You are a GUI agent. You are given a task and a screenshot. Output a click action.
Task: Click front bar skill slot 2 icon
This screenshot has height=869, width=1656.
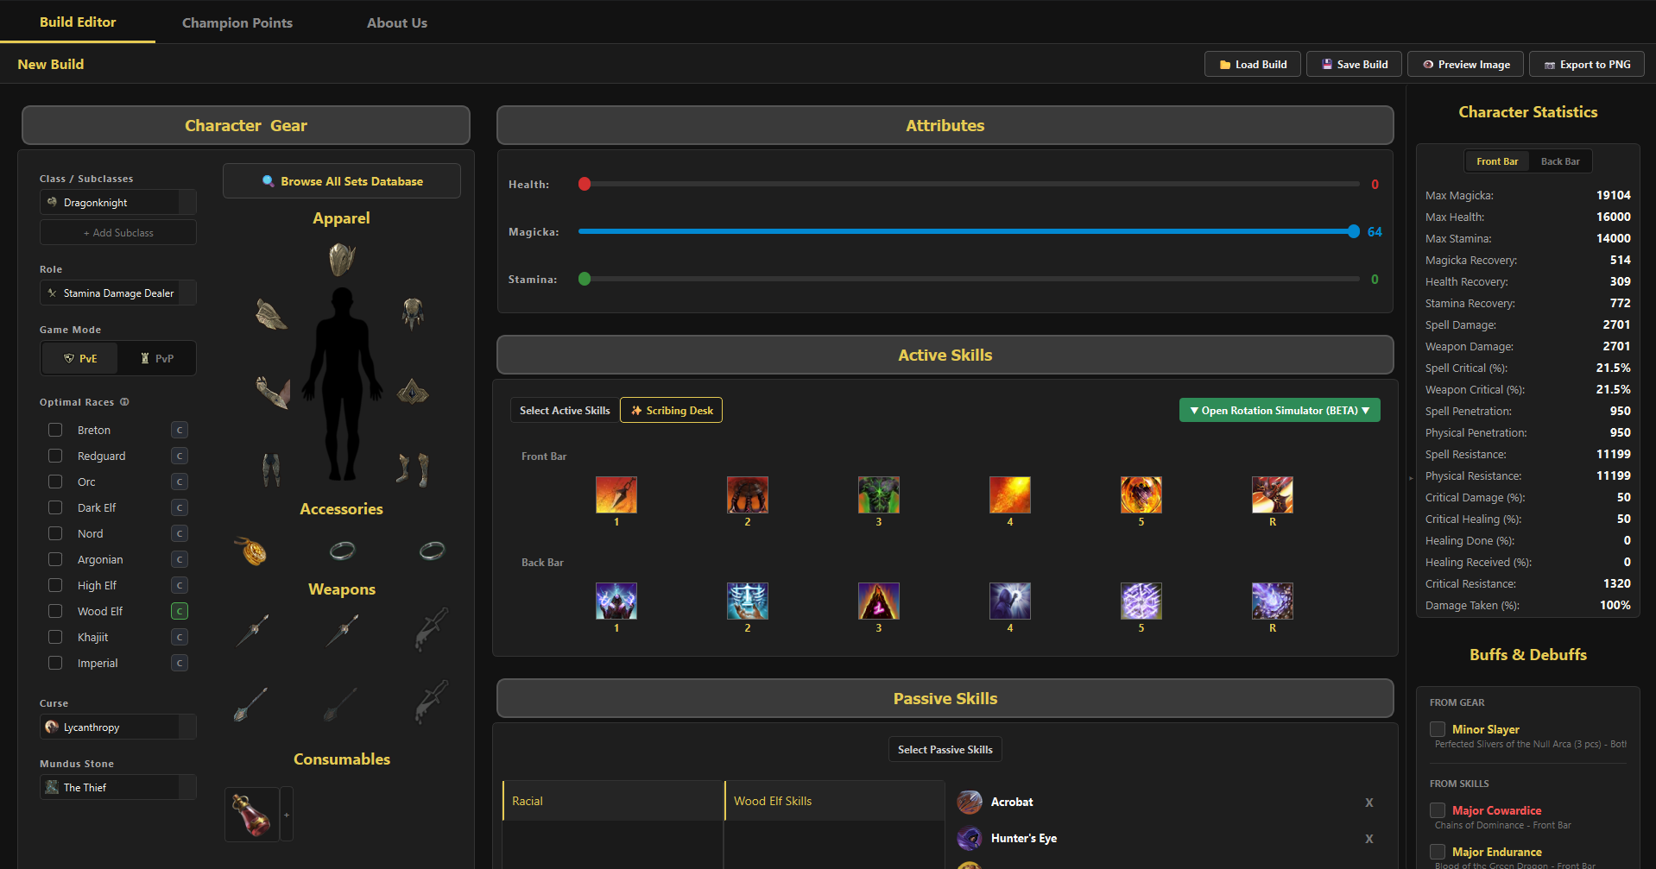coord(748,495)
